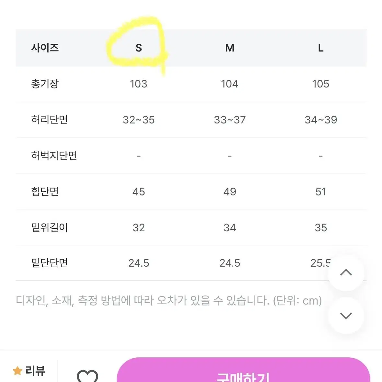Tap the L hip value 51

click(321, 192)
